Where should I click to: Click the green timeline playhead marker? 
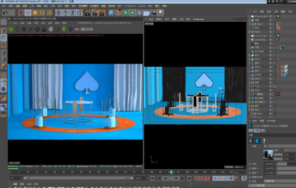pyautogui.click(x=171, y=172)
